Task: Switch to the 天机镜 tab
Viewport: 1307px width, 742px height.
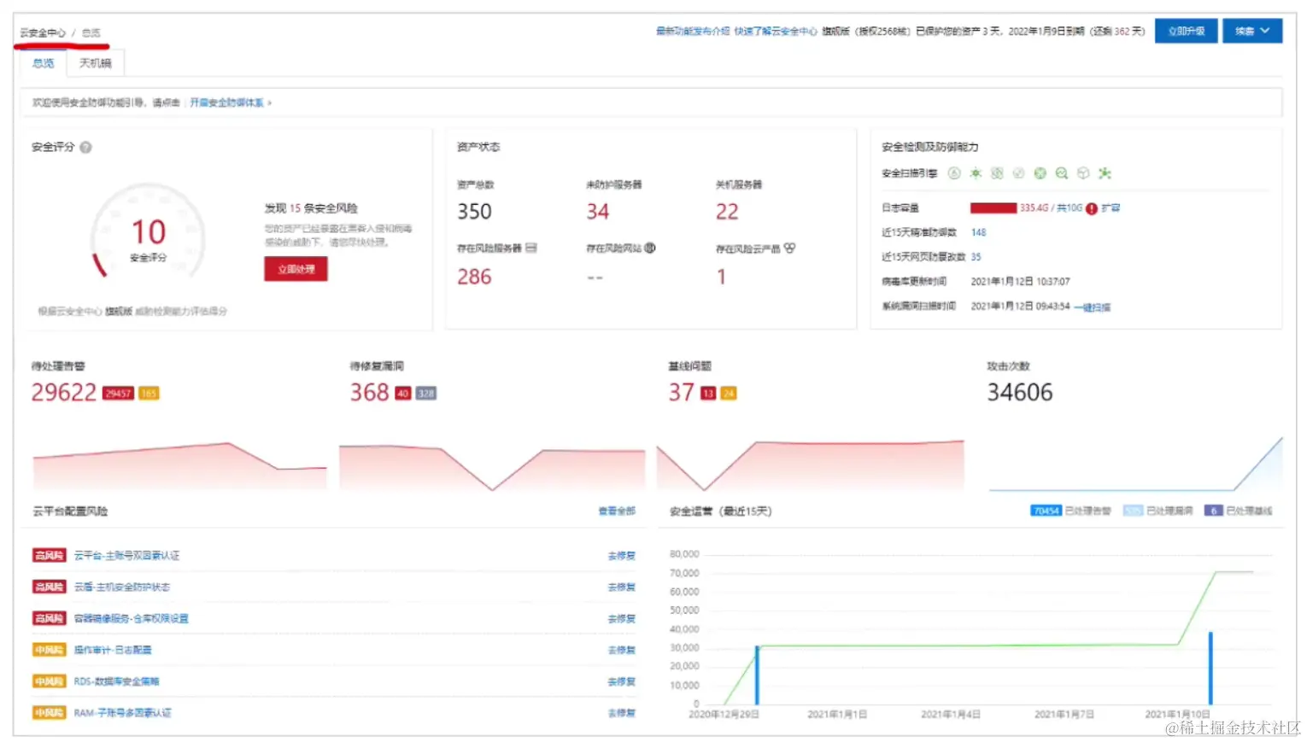Action: 95,63
